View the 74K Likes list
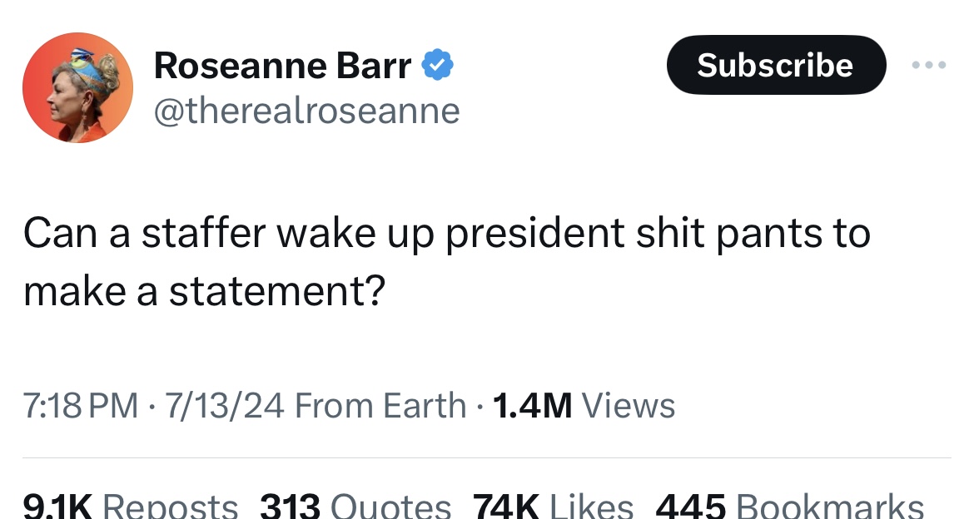974x519 pixels. tap(553, 506)
